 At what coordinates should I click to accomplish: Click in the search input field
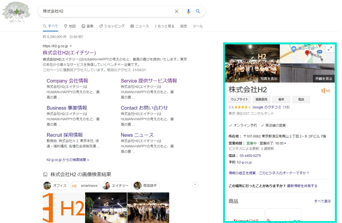tap(105, 12)
